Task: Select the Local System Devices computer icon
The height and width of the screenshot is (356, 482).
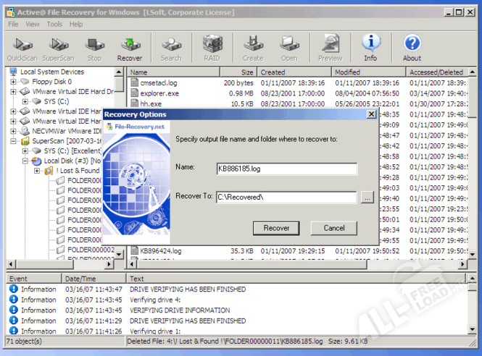Action: (x=13, y=72)
